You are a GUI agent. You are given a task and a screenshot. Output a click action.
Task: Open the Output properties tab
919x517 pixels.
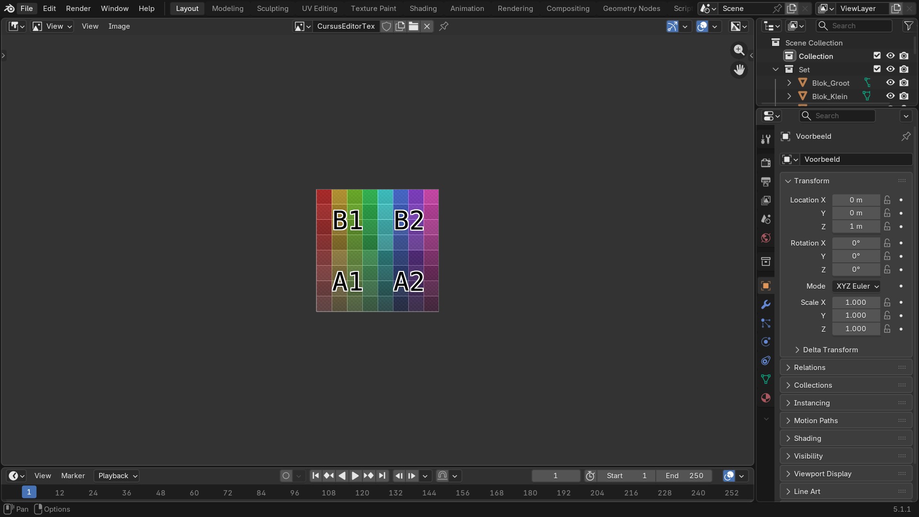point(766,181)
